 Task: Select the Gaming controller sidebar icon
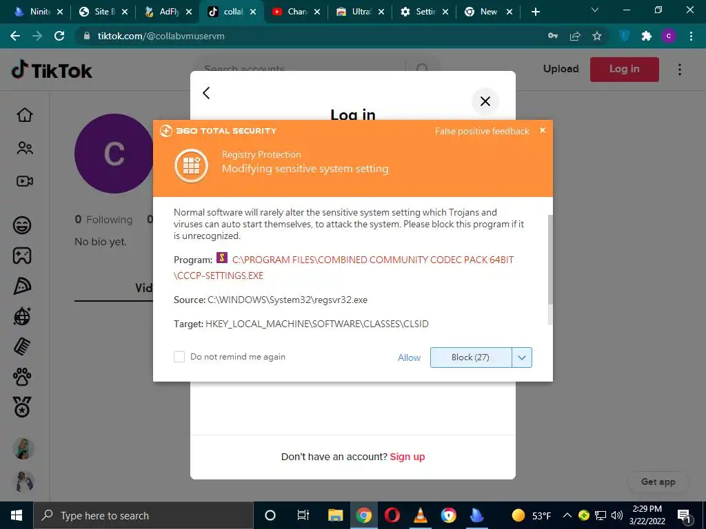22,256
